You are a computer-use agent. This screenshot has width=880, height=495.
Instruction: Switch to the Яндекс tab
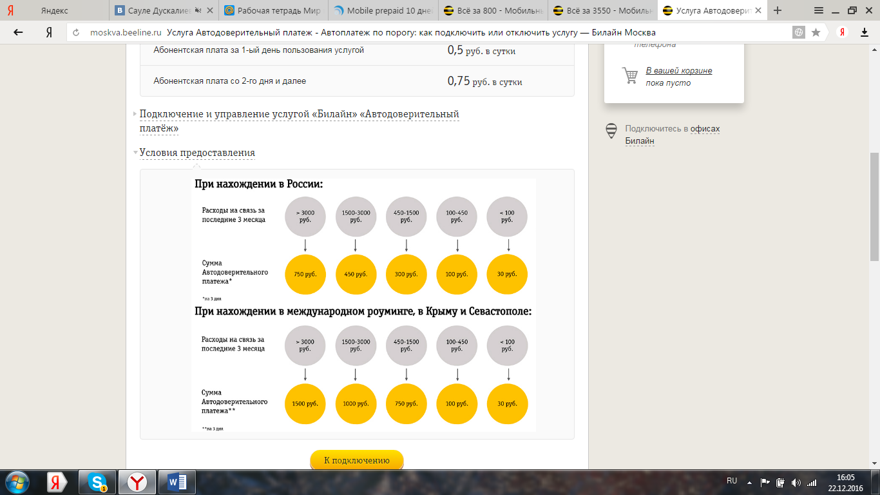(x=55, y=10)
